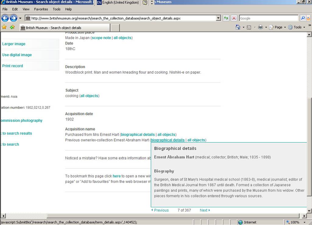Image resolution: width=312 pixels, height=225 pixels.
Task: Open the Favorites menu
Action: 41,9
